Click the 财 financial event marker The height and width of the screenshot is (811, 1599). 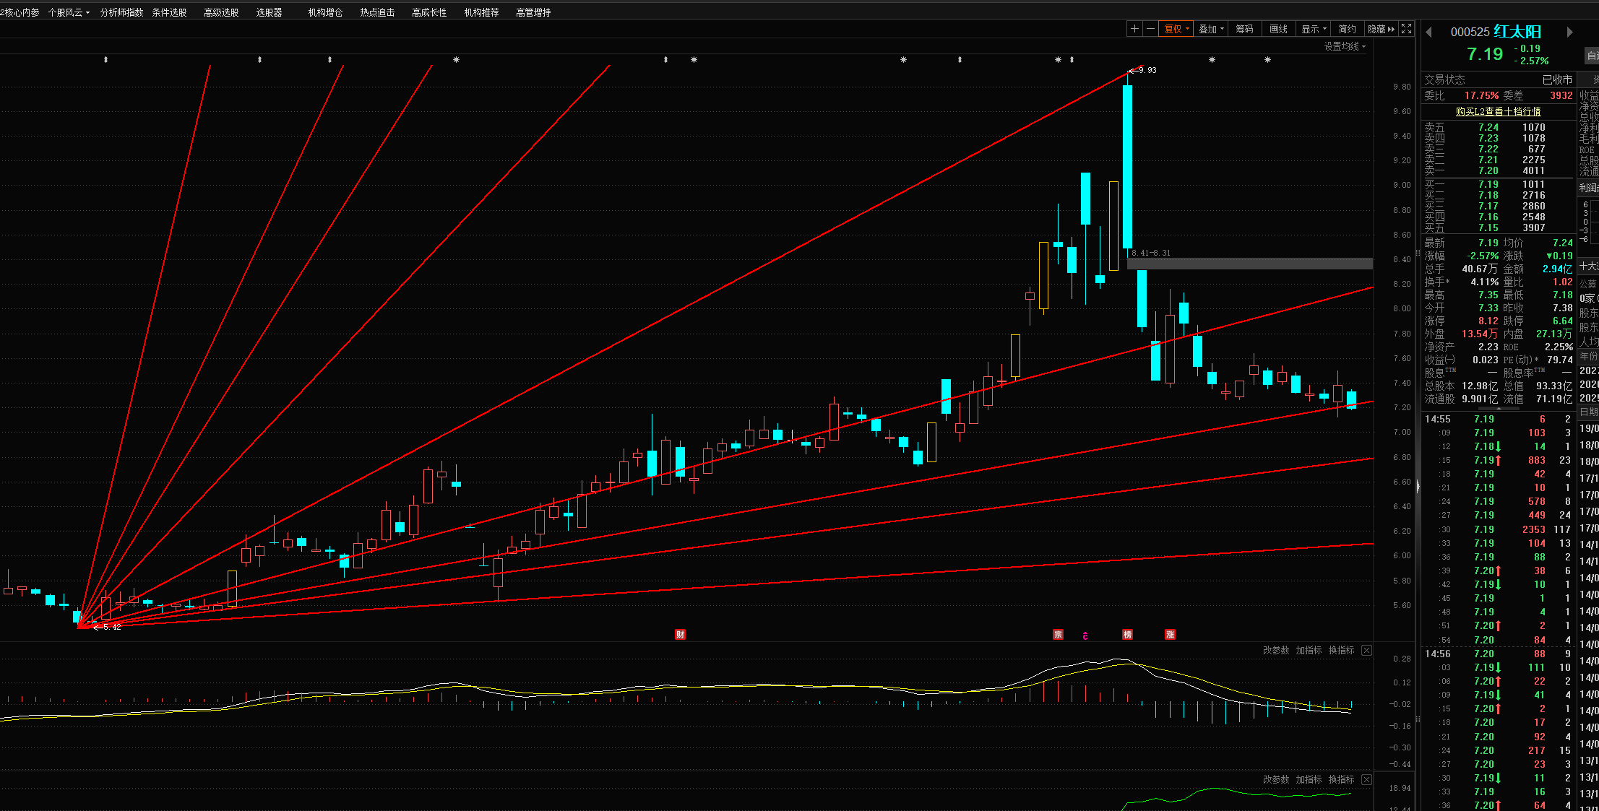point(680,634)
